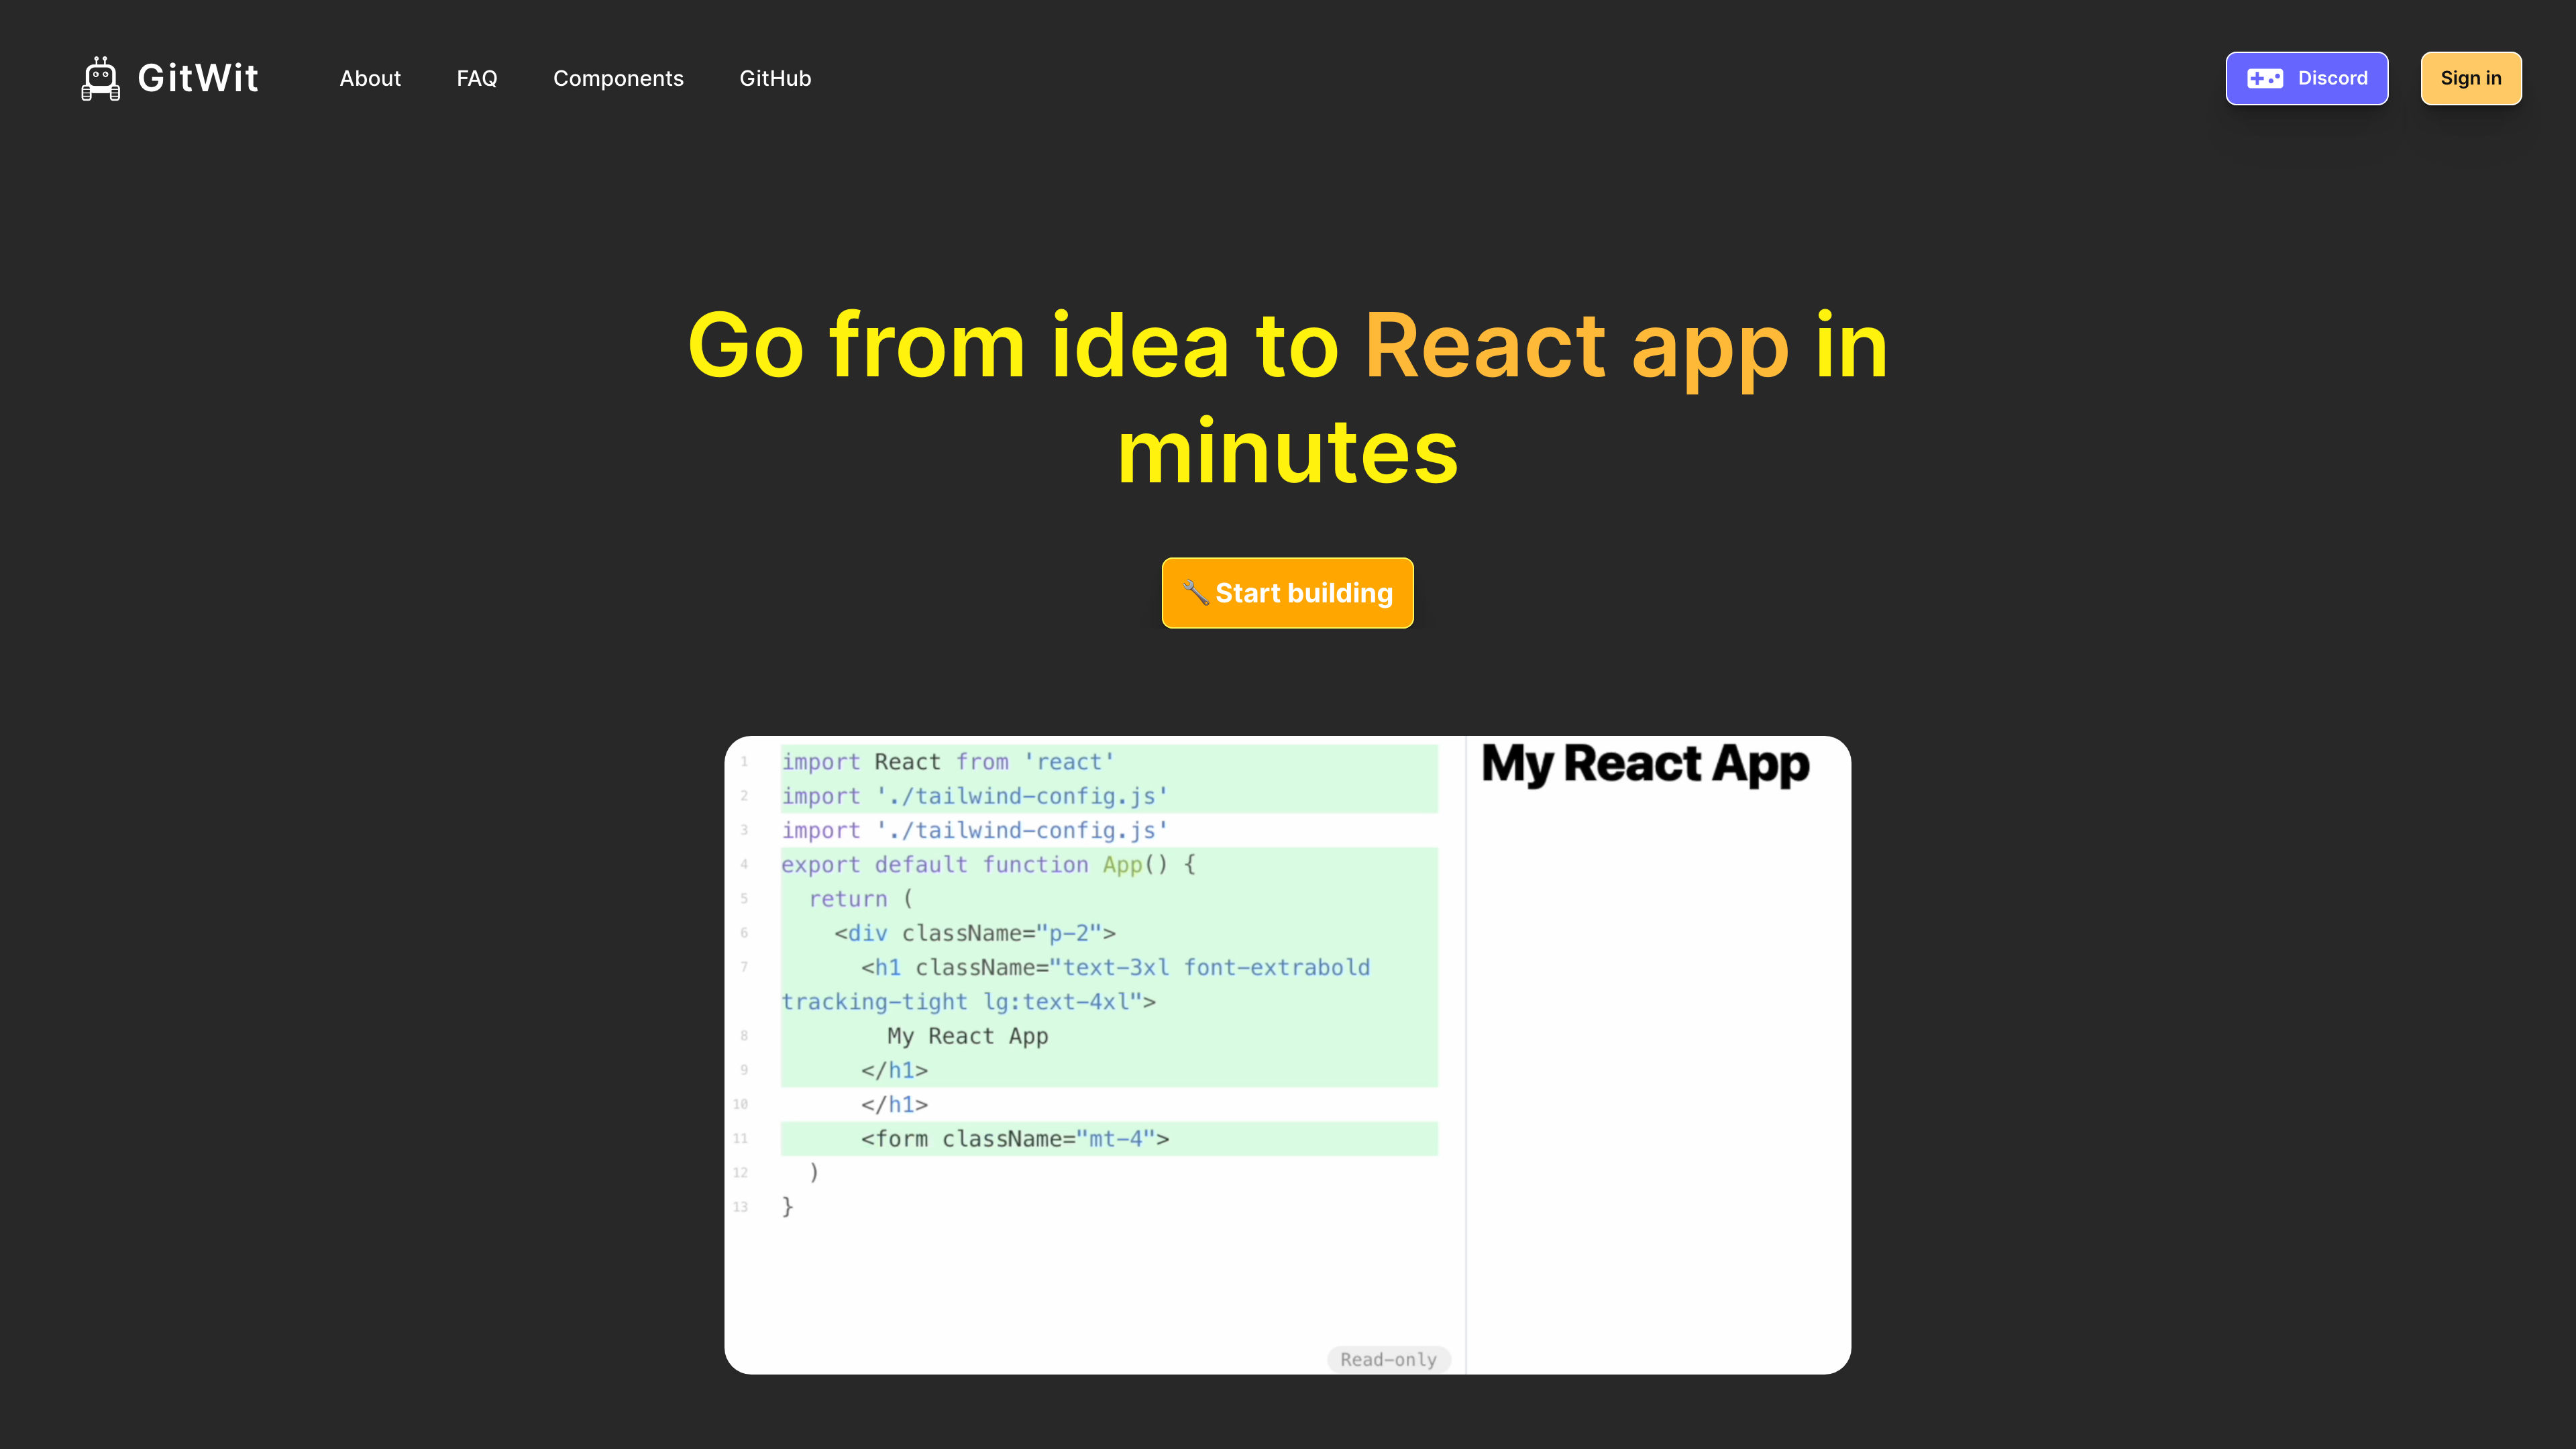
Task: Join via the Discord button
Action: click(2307, 78)
